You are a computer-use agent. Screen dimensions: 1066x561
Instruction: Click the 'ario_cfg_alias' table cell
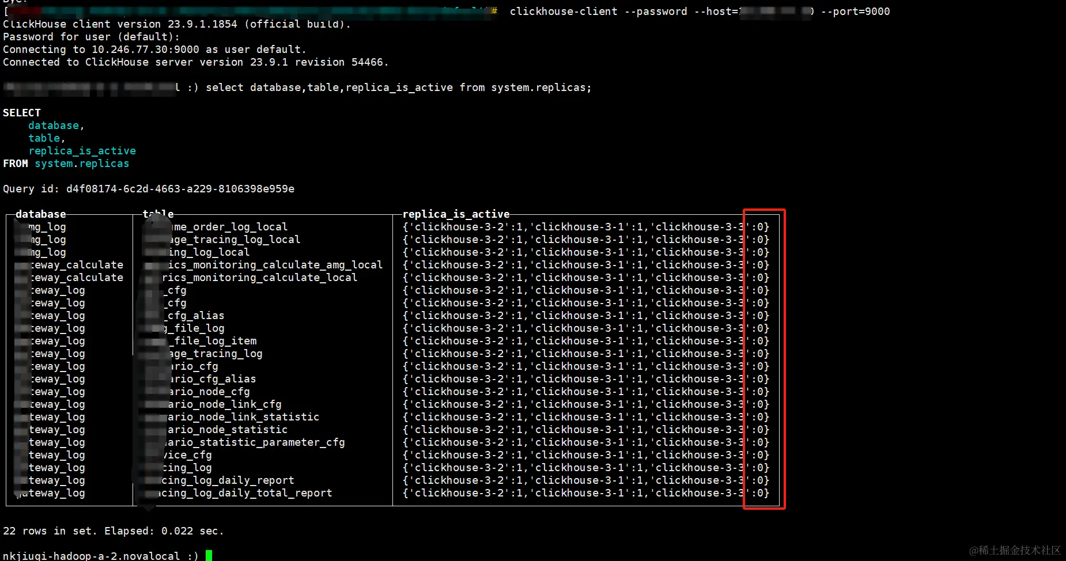pyautogui.click(x=212, y=379)
